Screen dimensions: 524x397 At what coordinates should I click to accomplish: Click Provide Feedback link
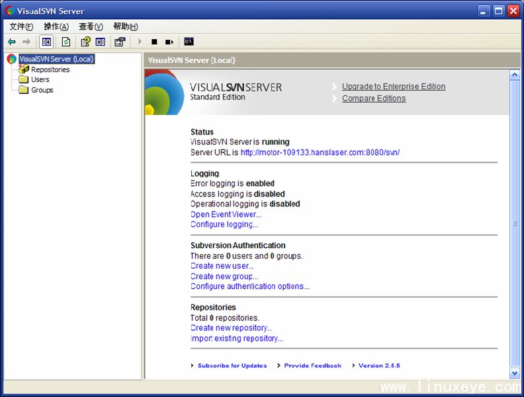(313, 366)
